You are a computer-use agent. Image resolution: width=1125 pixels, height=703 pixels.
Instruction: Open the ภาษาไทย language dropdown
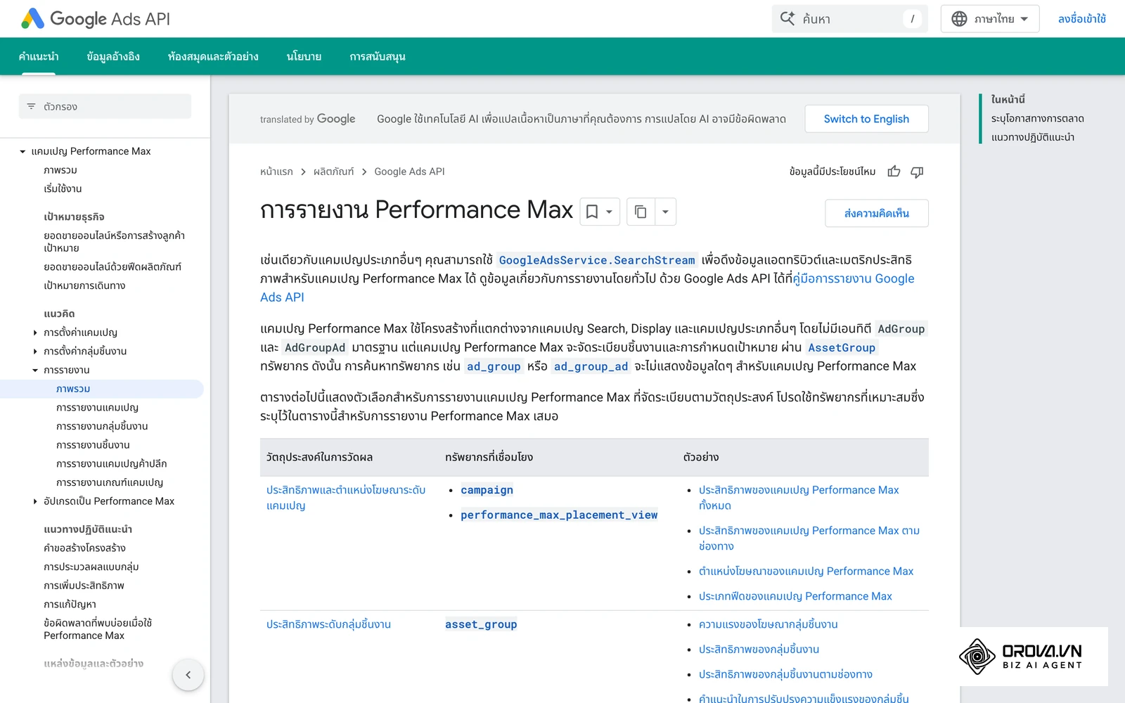990,19
